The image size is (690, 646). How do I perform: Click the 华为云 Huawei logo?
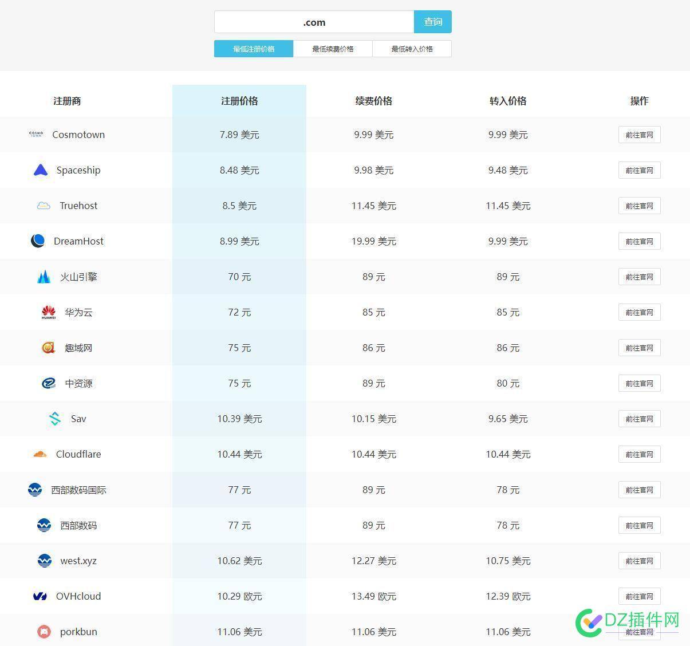tap(49, 312)
